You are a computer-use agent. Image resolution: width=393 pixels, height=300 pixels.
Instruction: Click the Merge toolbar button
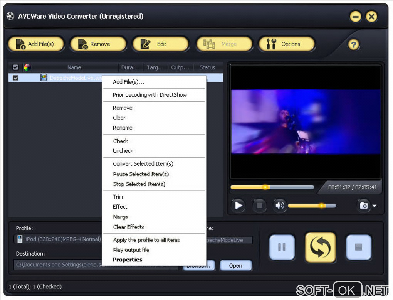224,44
